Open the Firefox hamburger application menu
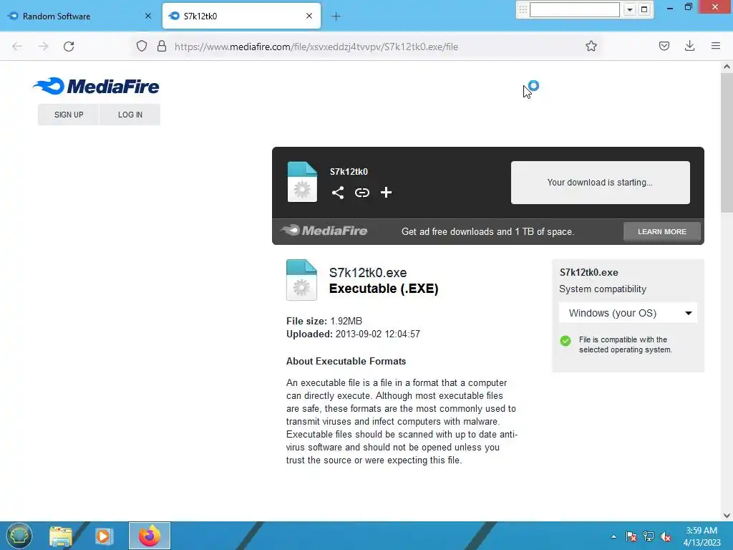 (x=716, y=46)
